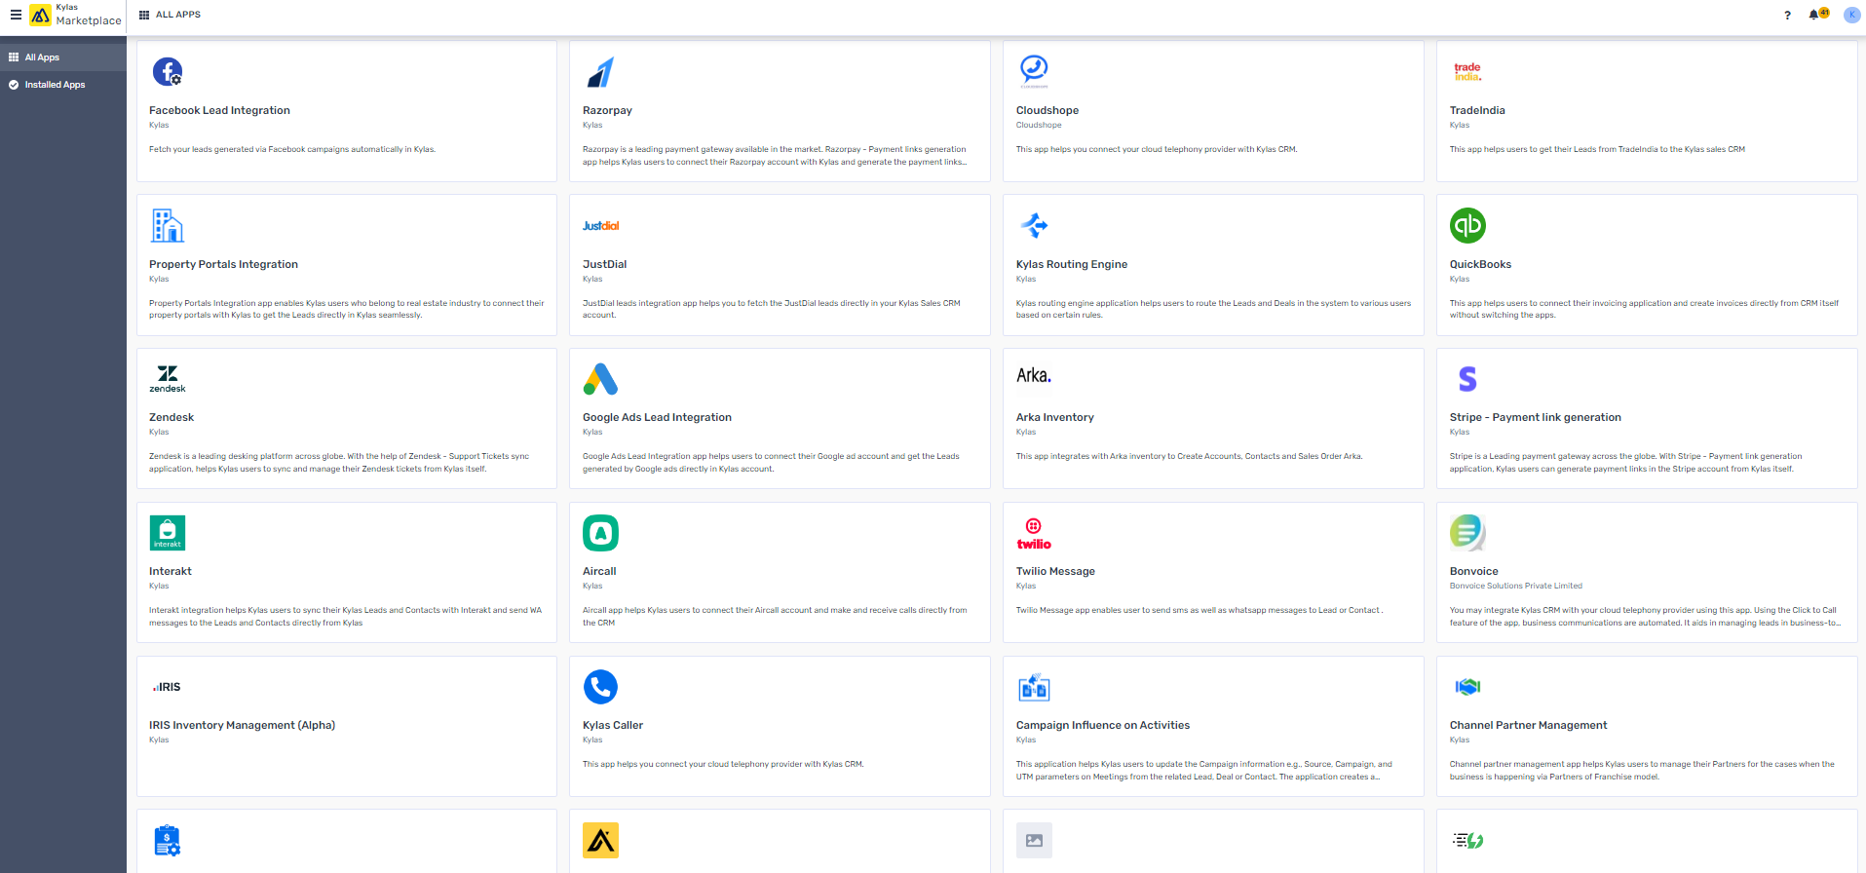
Task: Click the list-lightning icon in bottom row
Action: (x=1467, y=840)
